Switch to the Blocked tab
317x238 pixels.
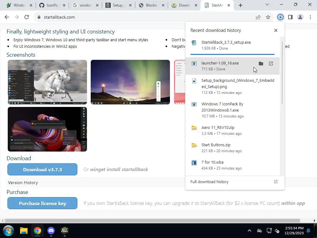click(x=152, y=5)
